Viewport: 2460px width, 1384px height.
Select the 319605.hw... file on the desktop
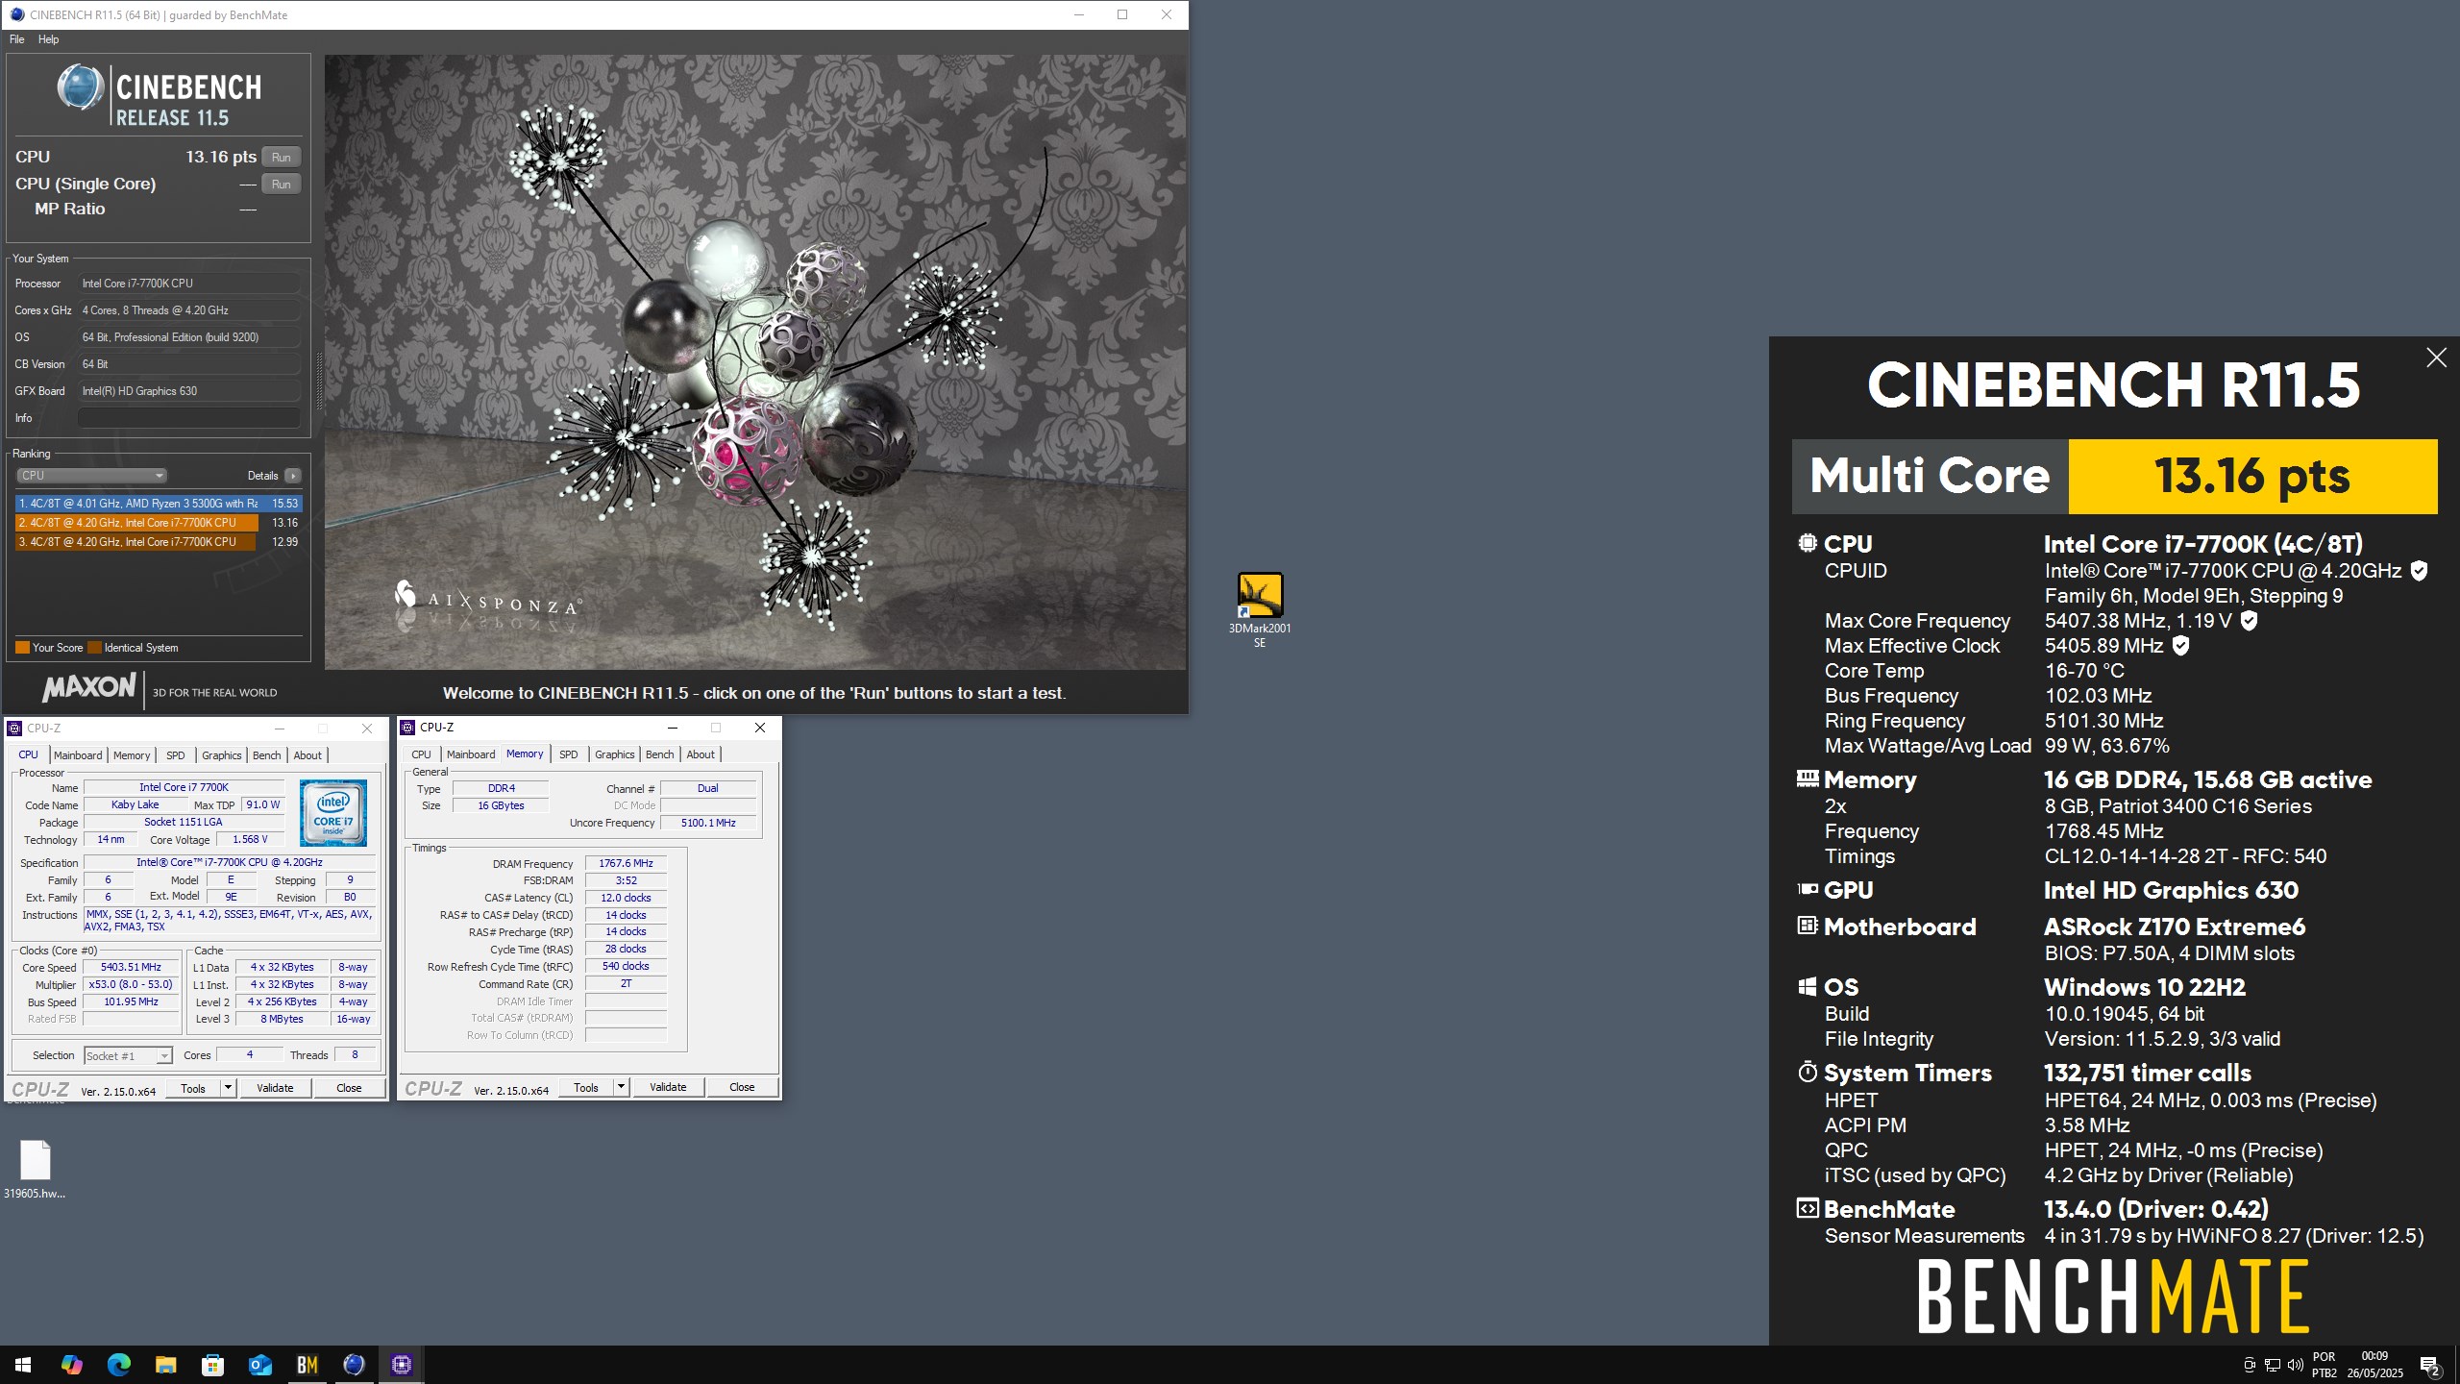[x=35, y=1169]
